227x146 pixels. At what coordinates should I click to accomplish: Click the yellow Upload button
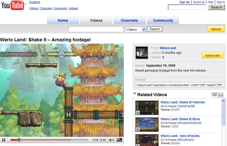216,29
